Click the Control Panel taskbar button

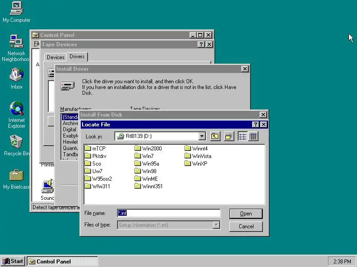click(x=62, y=262)
